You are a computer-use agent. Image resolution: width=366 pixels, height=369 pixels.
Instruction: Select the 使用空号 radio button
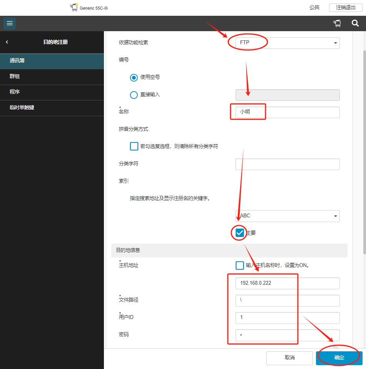tap(134, 77)
